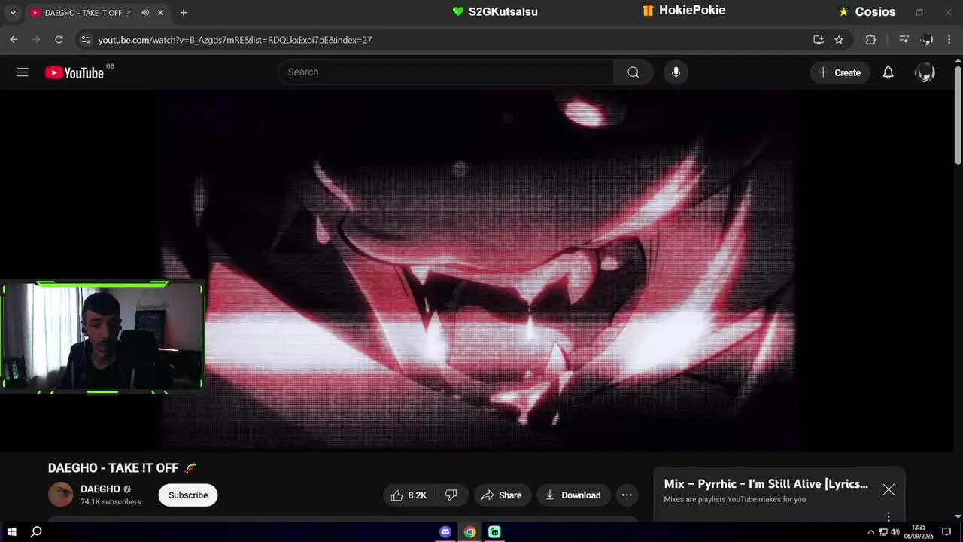The image size is (963, 542).
Task: Click the Mix – Pyrrhic playlist title
Action: (766, 484)
